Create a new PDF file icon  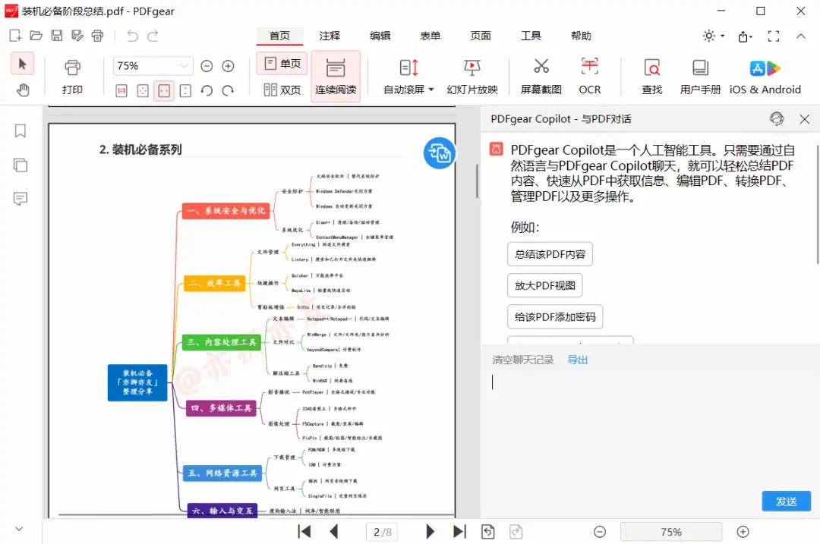pyautogui.click(x=15, y=36)
